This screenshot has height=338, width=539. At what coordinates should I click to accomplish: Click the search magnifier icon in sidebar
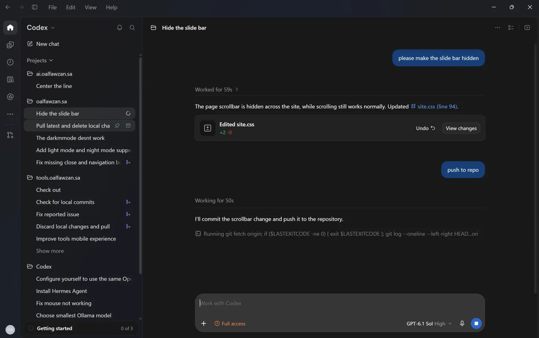(x=132, y=28)
